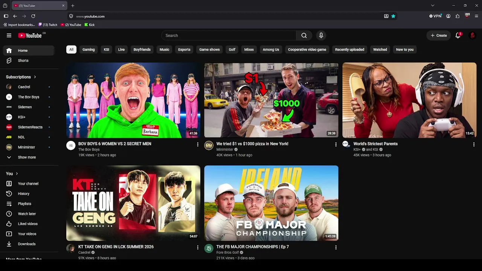Play the $1 vs $1000 pizza thumbnail

tap(271, 100)
